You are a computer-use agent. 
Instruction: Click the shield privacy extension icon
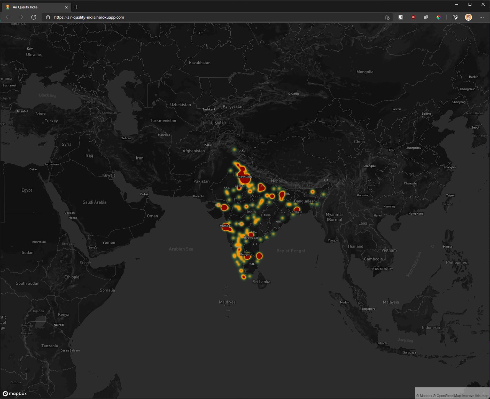tap(400, 17)
